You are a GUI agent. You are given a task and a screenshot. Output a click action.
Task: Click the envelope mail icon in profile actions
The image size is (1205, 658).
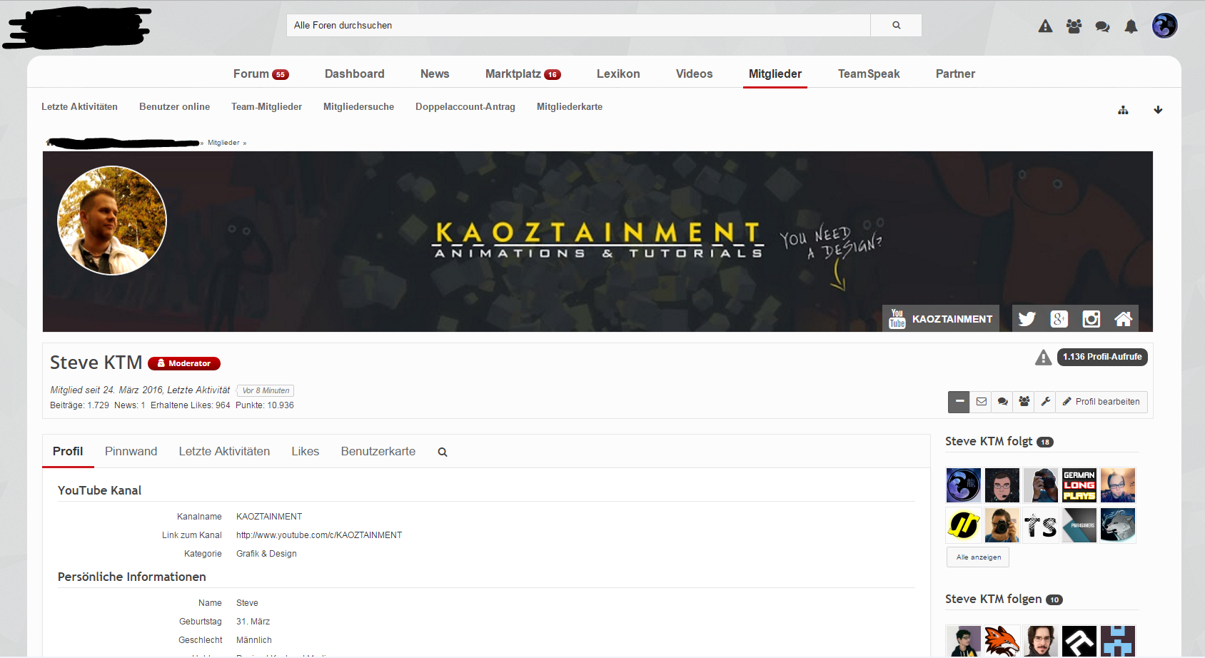click(x=982, y=402)
